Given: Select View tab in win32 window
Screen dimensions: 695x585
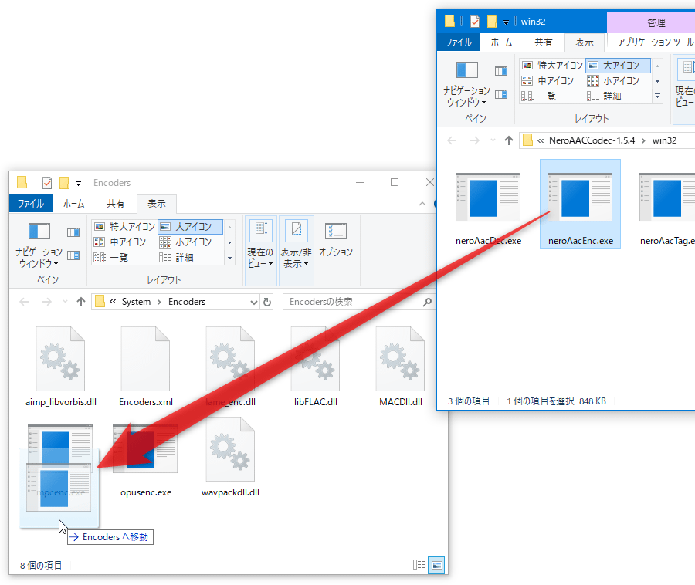Looking at the screenshot, I should click(x=585, y=42).
